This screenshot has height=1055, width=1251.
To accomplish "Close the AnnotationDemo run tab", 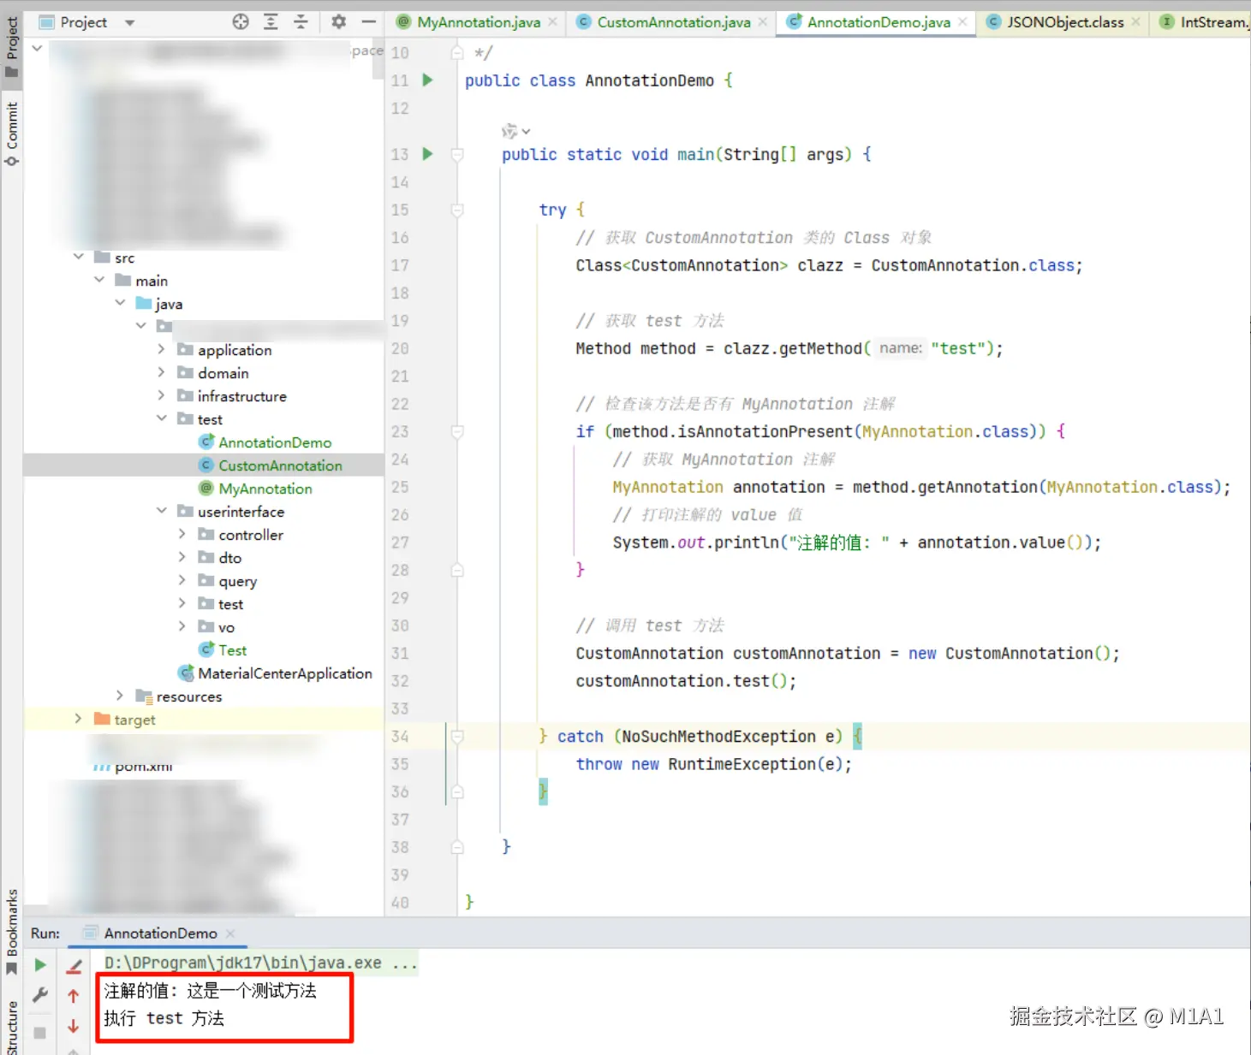I will coord(230,933).
